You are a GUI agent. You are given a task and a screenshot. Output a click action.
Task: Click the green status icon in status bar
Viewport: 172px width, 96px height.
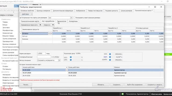coord(123,94)
